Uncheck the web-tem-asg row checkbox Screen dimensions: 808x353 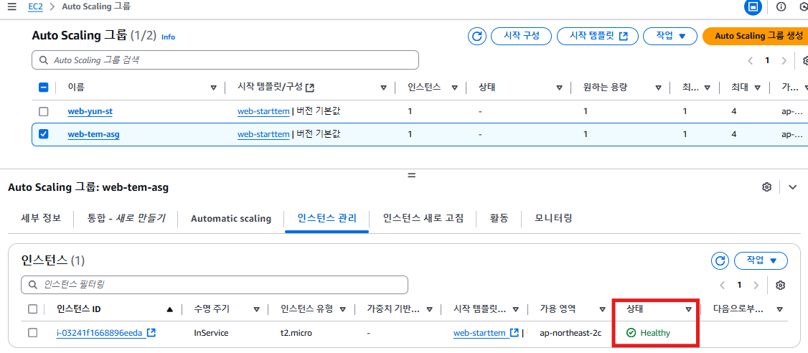tap(44, 134)
